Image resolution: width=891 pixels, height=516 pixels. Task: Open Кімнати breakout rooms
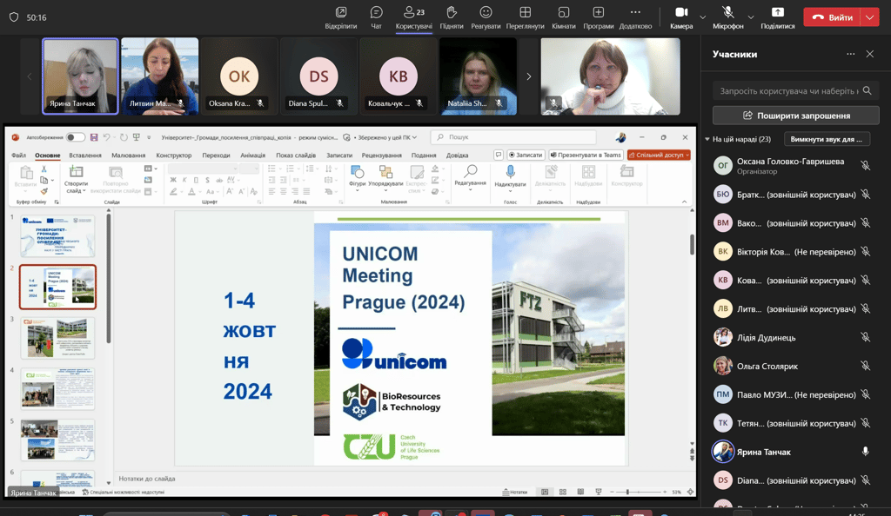click(564, 17)
